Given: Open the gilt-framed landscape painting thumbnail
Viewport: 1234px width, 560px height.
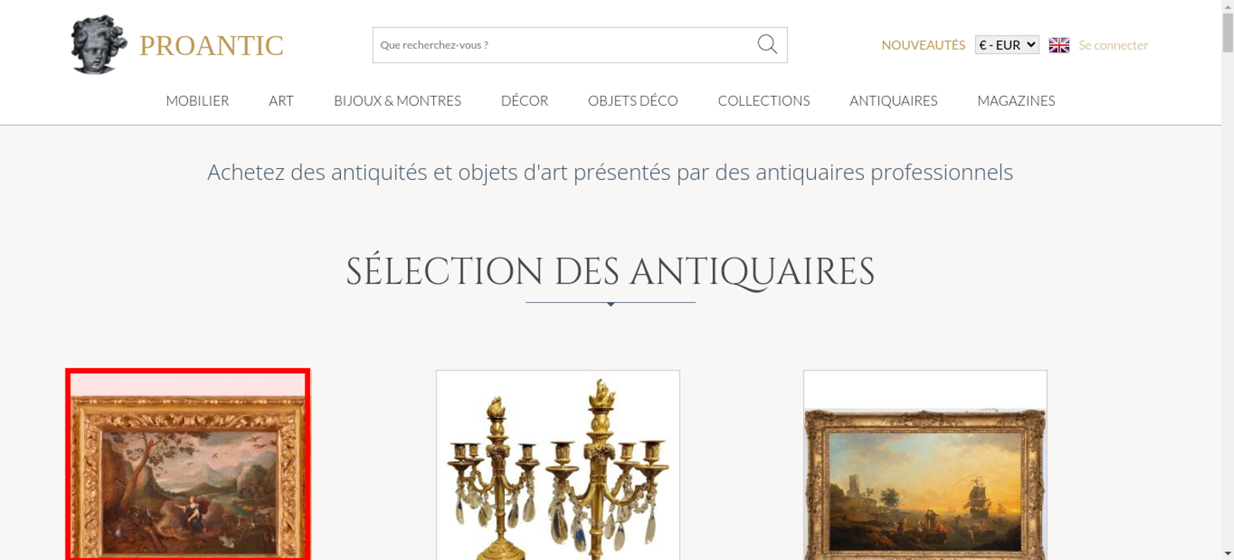Looking at the screenshot, I should click(x=188, y=464).
